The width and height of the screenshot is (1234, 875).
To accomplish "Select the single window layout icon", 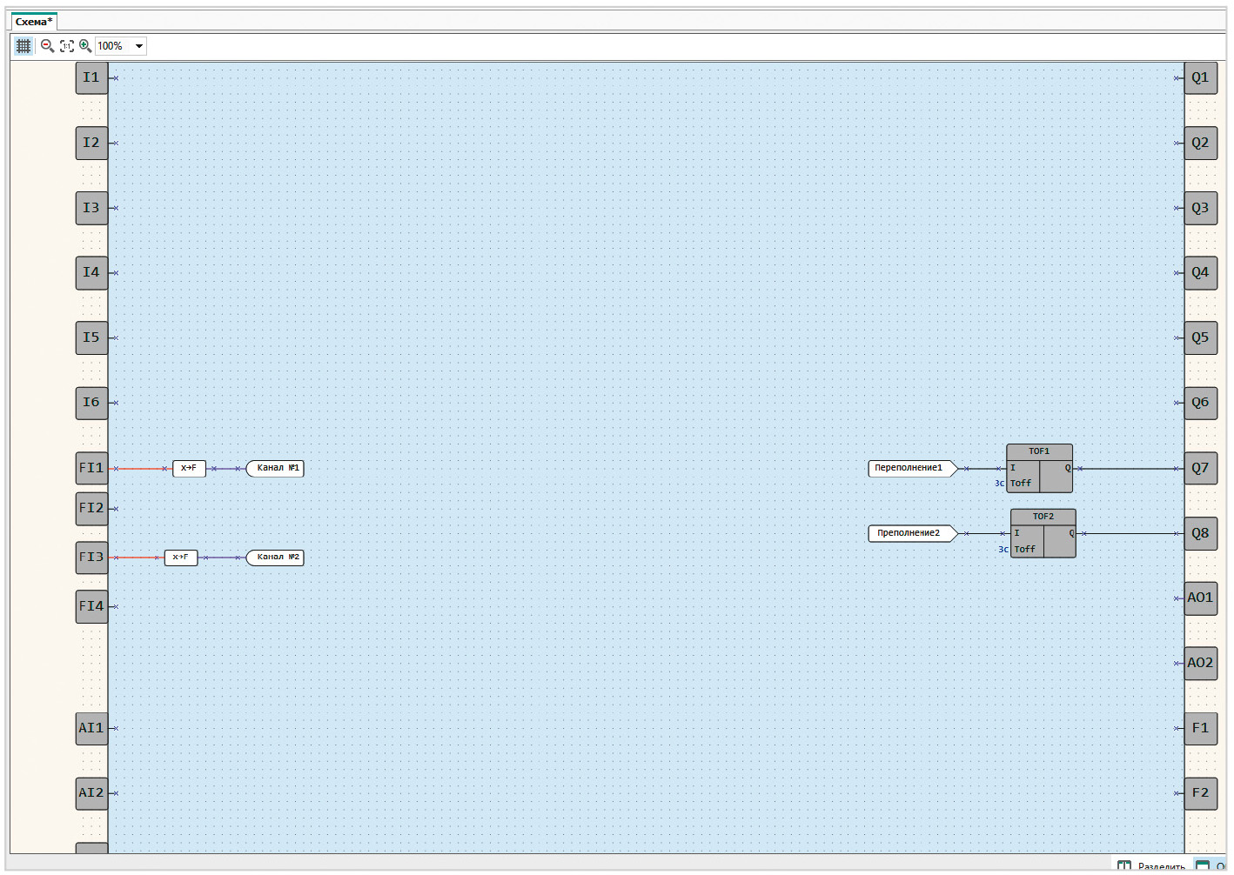I will pyautogui.click(x=1203, y=866).
